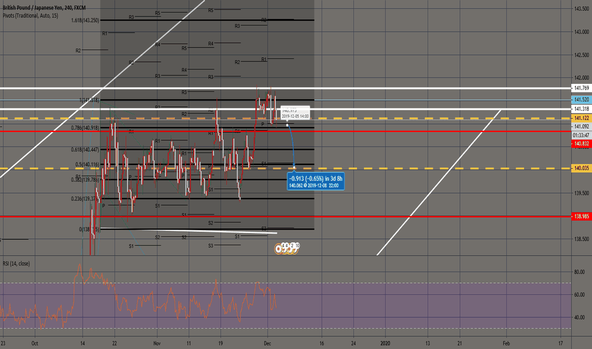Select the 0.786(140.918) Fibonacci level label
The image size is (592, 349).
(x=85, y=128)
